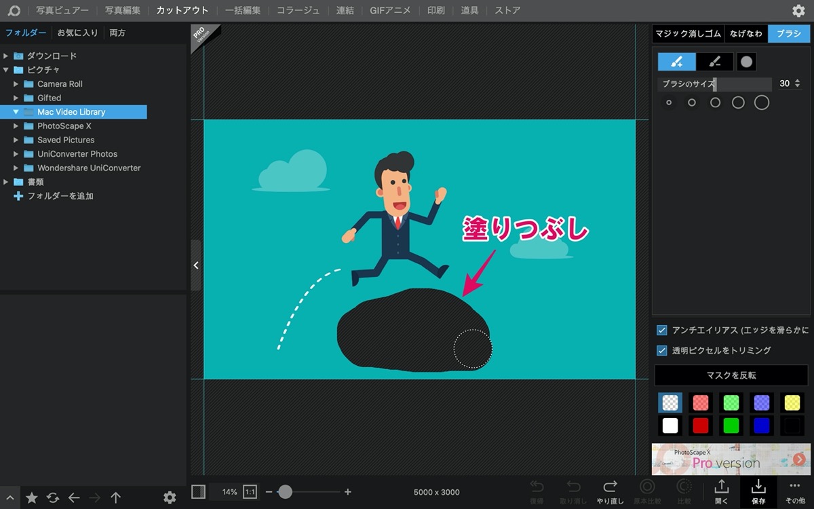Go to parent folder with up arrow
The height and width of the screenshot is (509, 814).
[x=116, y=497]
